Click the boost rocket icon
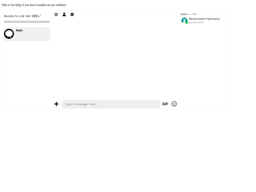 pos(39,16)
